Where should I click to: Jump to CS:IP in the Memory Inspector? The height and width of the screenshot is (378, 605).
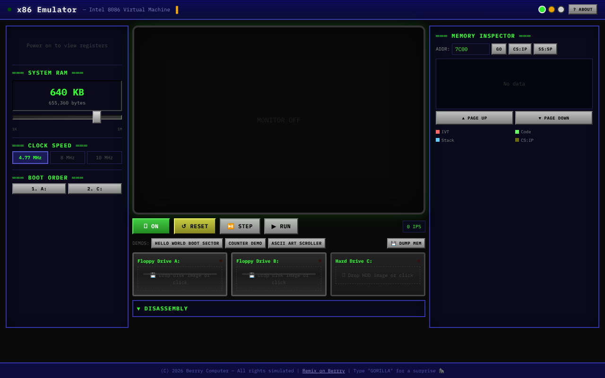pyautogui.click(x=519, y=49)
